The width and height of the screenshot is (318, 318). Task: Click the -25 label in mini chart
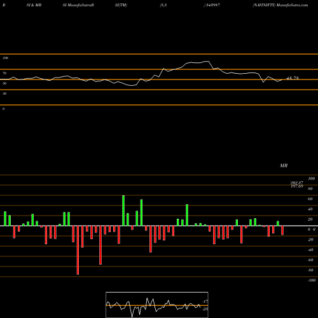click(205, 309)
